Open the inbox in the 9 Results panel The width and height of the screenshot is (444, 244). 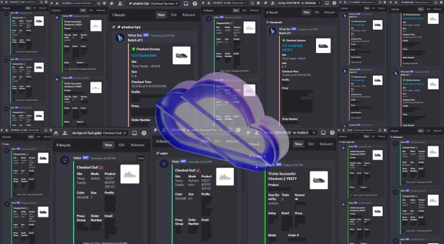pyautogui.click(x=135, y=133)
